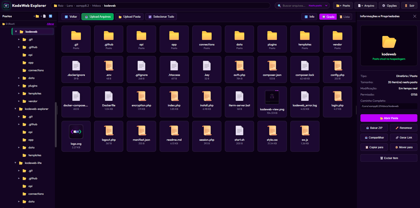Navigate to htdocs breadcrumb

tap(96, 6)
